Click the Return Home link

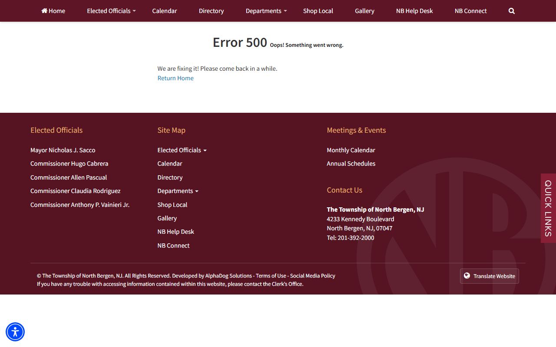175,78
